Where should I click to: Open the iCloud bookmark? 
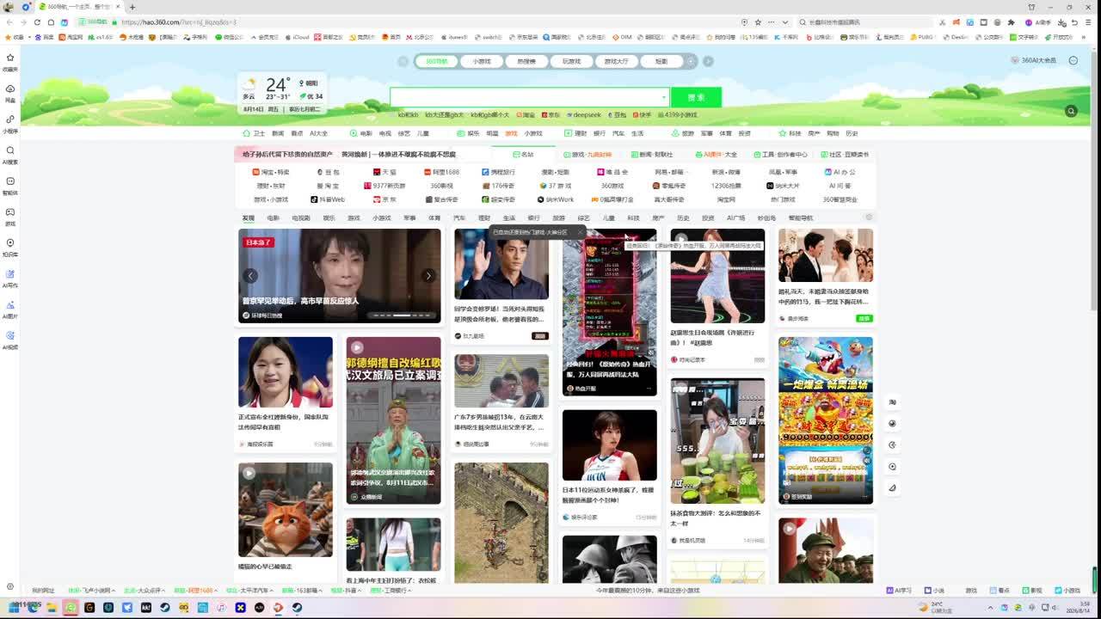298,37
